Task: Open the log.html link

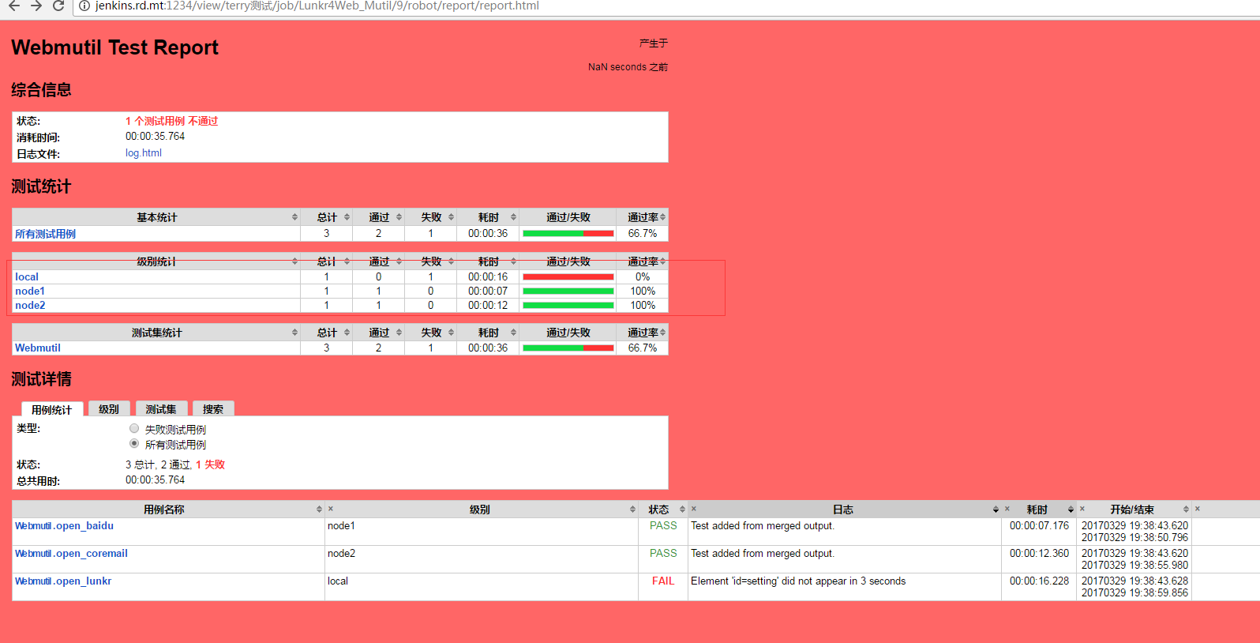Action: (143, 153)
